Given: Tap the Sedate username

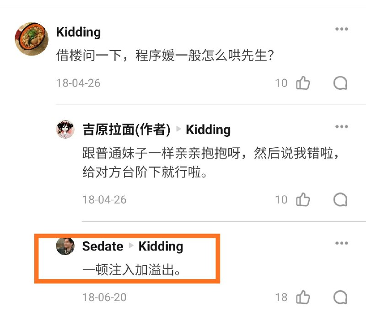Looking at the screenshot, I should pos(102,246).
